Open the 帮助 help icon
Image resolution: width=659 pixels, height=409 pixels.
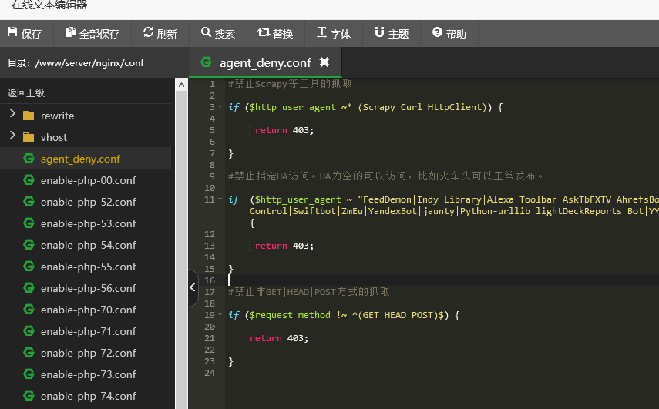click(437, 32)
